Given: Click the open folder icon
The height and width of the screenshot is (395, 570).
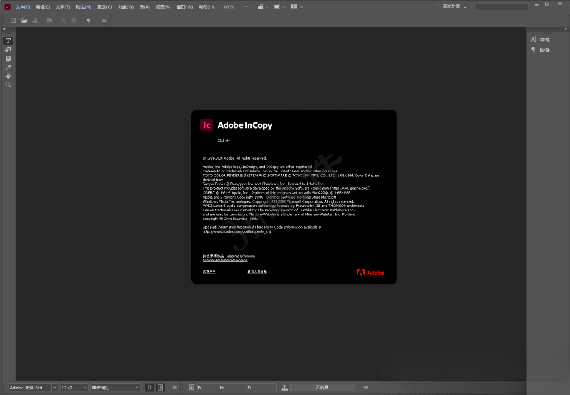Looking at the screenshot, I should click(x=24, y=21).
